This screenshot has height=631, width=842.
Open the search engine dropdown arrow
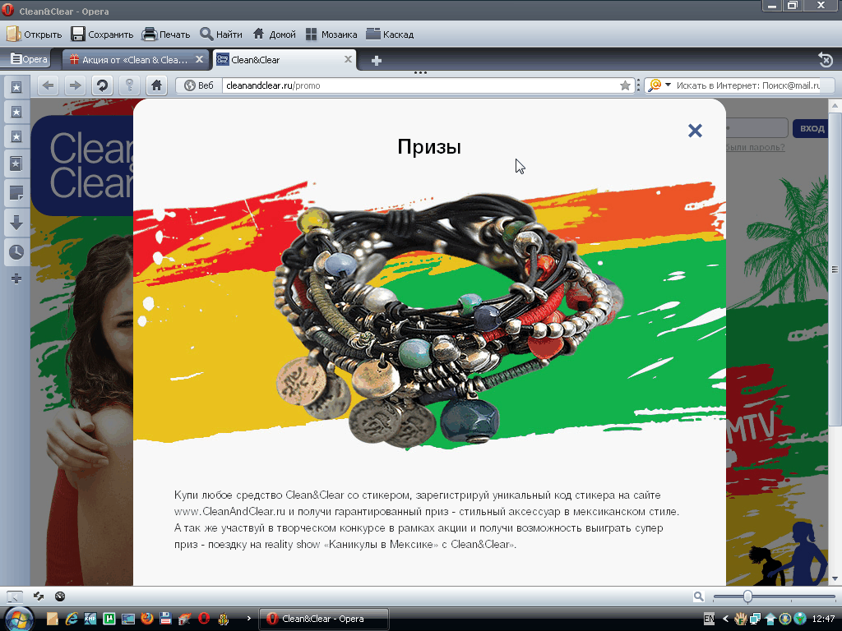click(x=668, y=85)
